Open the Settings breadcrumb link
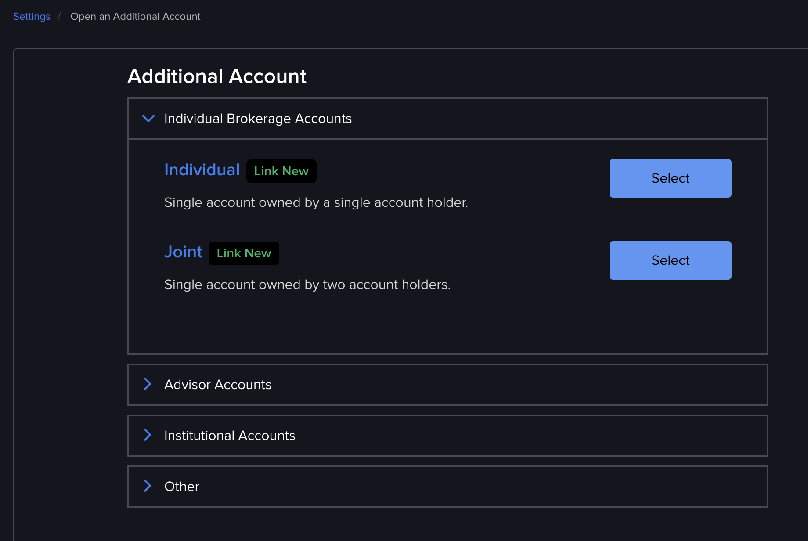This screenshot has width=808, height=541. pos(32,16)
